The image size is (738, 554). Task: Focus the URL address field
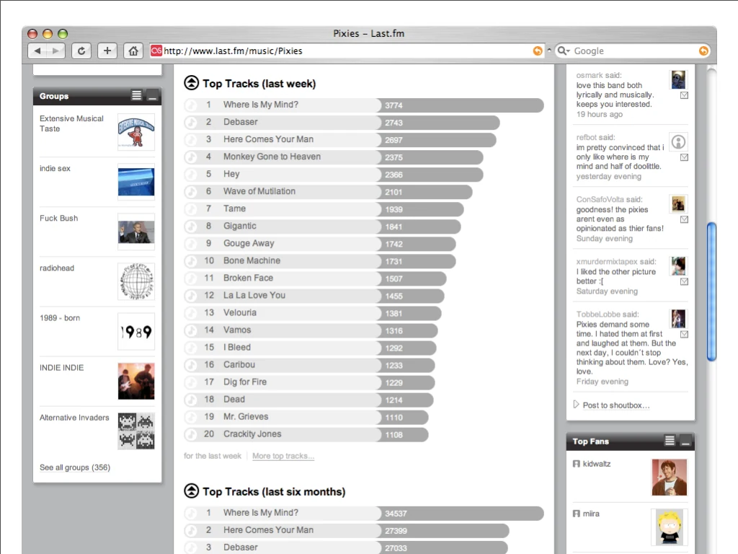(x=347, y=51)
